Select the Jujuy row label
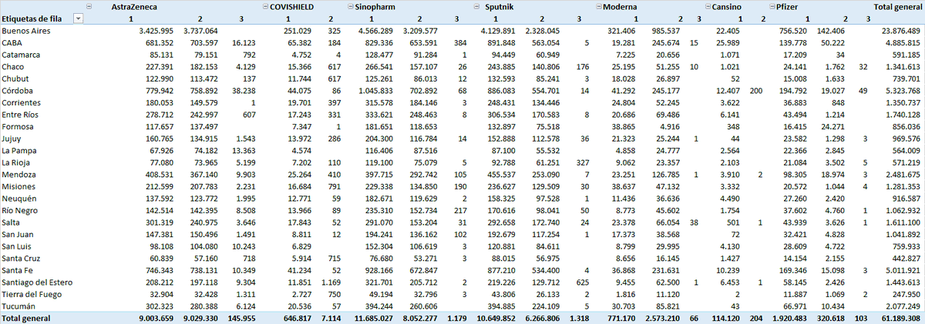Screen dimensions: 925x324 point(12,139)
